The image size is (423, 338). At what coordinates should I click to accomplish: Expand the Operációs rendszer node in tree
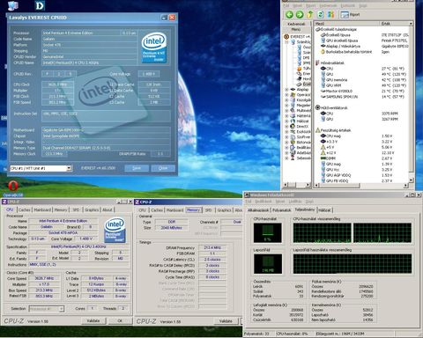286,95
